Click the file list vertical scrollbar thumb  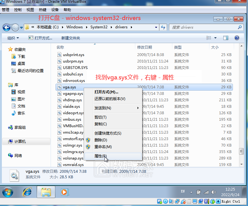point(241,151)
